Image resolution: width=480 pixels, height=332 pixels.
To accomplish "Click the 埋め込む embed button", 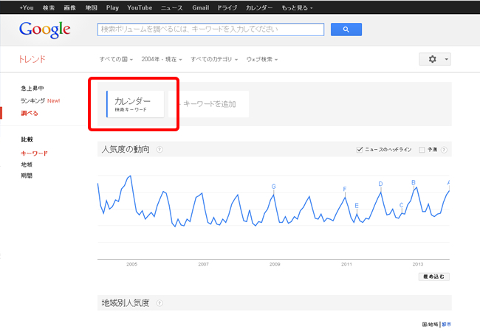I will [434, 277].
